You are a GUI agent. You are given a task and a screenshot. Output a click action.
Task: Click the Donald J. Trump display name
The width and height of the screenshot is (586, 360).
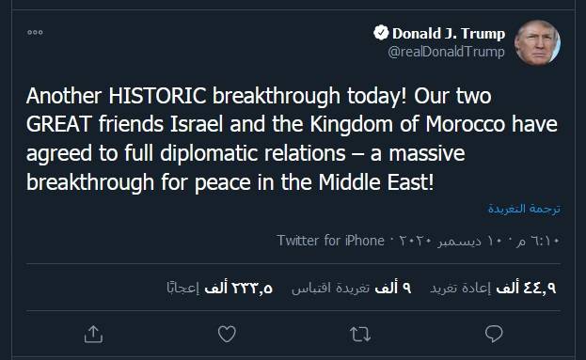pos(449,33)
